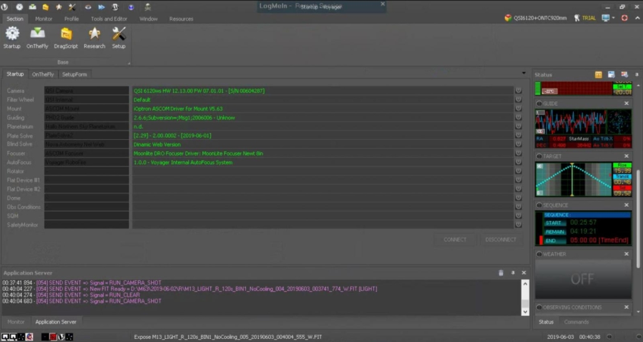Toggle the power button for Planetarium row
This screenshot has width=643, height=342.
click(x=518, y=127)
